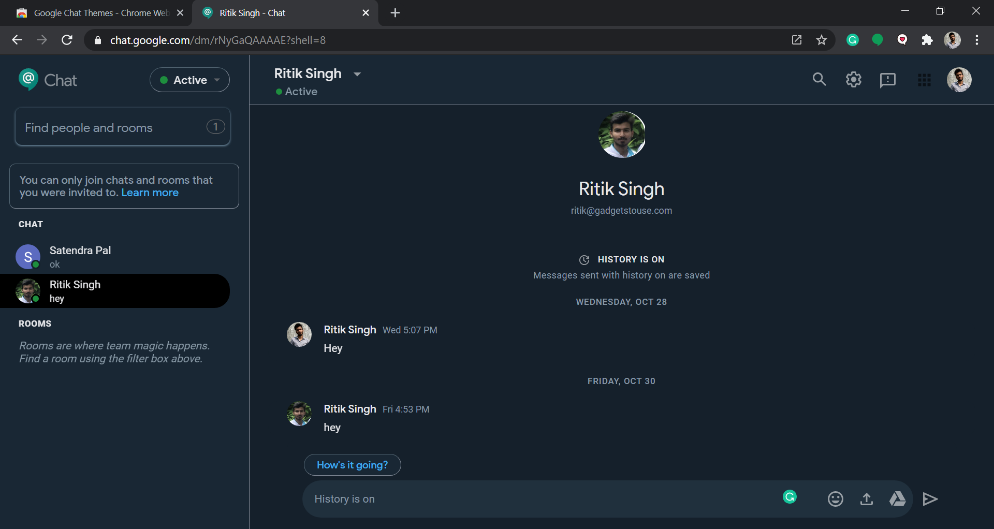Click the address bar URL
994x529 pixels.
pyautogui.click(x=217, y=40)
